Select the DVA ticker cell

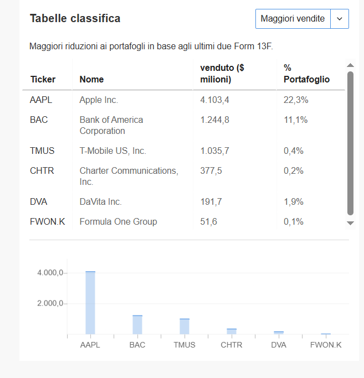(x=39, y=201)
